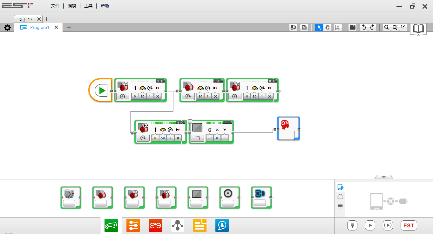Open port selector B+C on top-right block
Screen dimensions: 433x234
click(x=272, y=81)
